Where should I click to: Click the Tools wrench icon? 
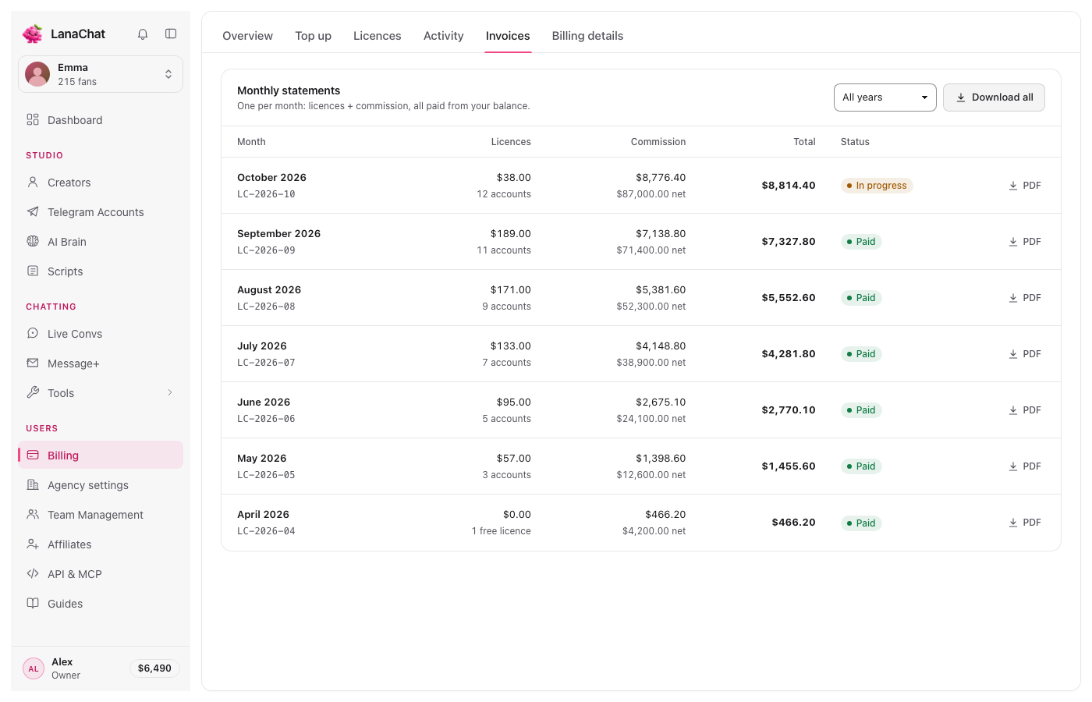pos(33,392)
